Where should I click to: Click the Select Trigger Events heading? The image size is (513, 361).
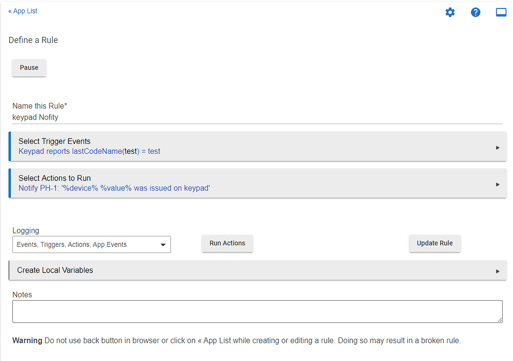(55, 141)
